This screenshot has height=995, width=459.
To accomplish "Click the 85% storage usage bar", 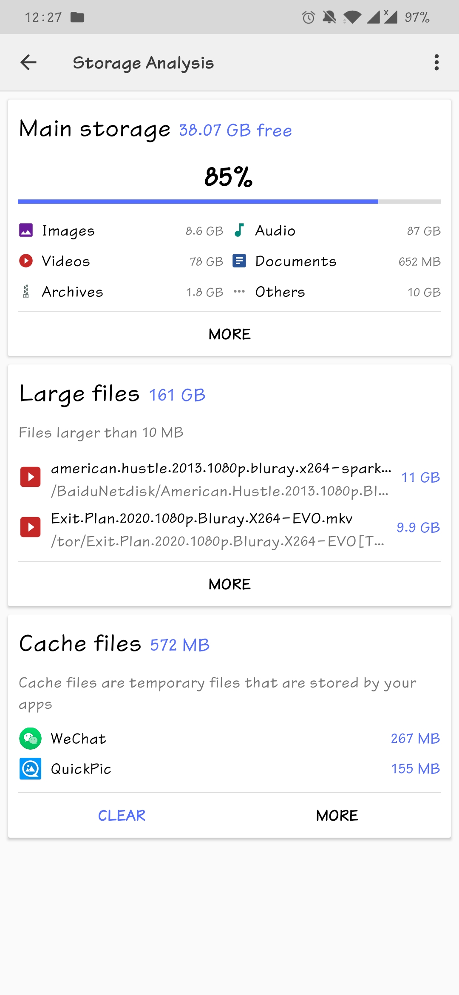I will point(229,202).
